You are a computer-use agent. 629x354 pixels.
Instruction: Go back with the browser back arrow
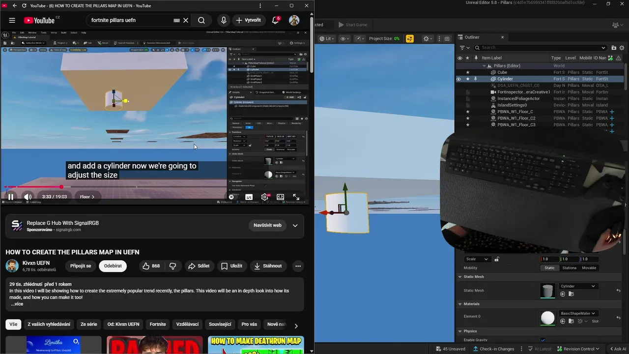15,5
